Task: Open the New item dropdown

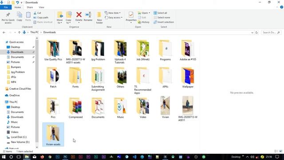Action: (112, 13)
